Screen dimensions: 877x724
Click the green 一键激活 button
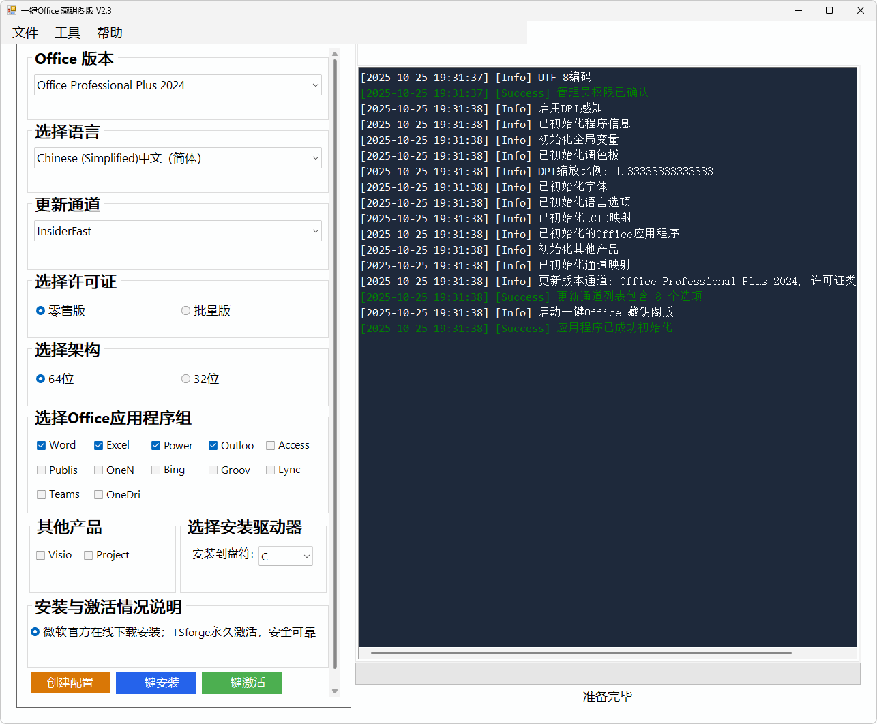[241, 682]
